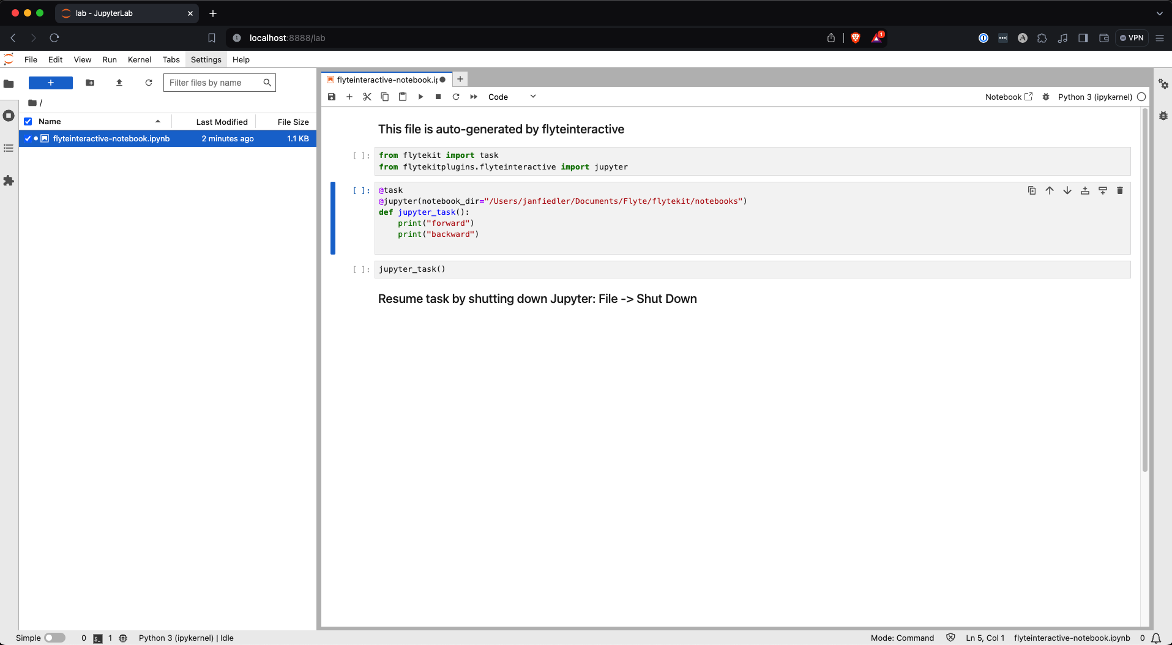The height and width of the screenshot is (645, 1172).
Task: Move the active cell down
Action: pyautogui.click(x=1067, y=190)
